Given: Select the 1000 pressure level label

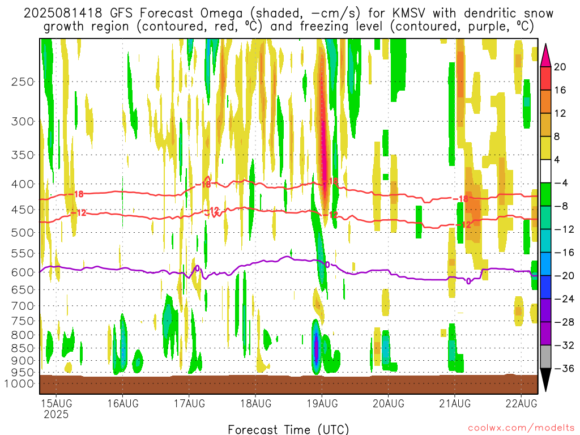Looking at the screenshot, I should pos(19,383).
